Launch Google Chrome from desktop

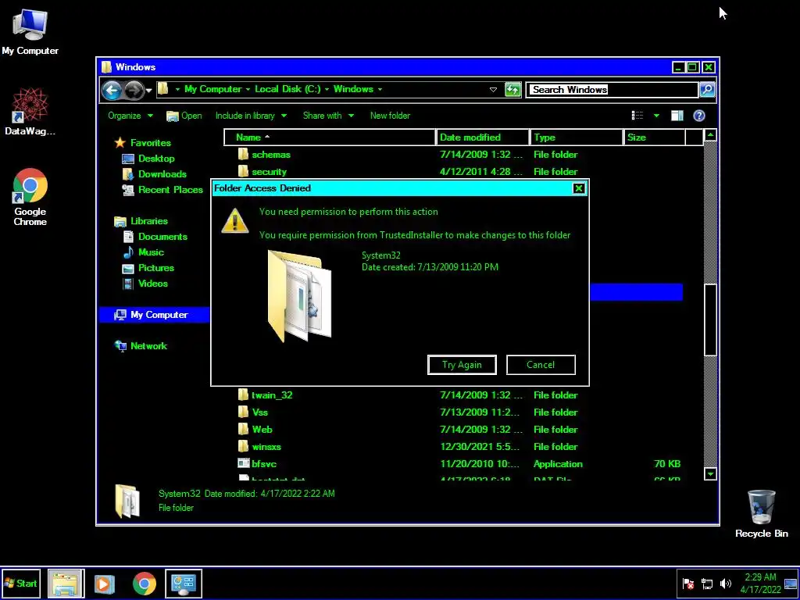[30, 198]
